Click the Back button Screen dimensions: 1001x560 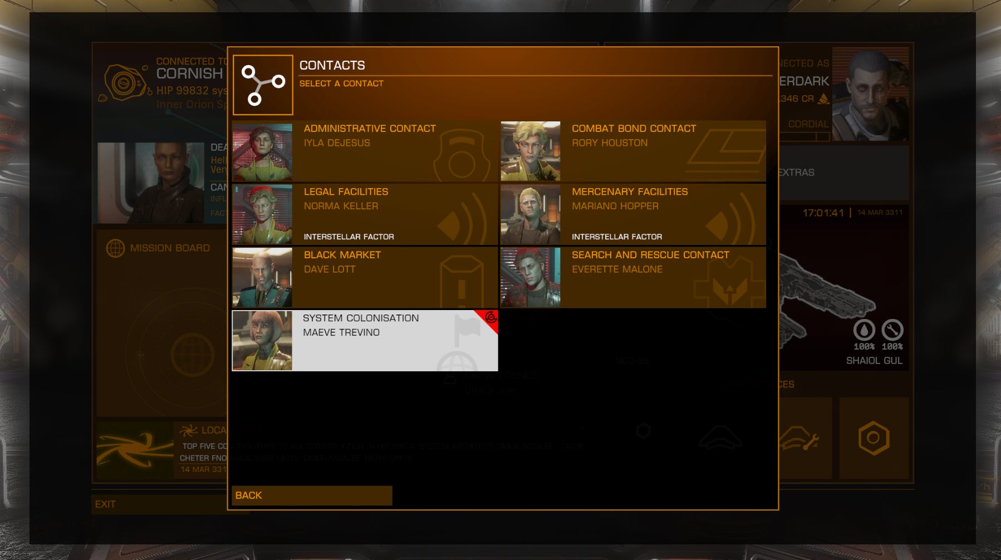[312, 495]
